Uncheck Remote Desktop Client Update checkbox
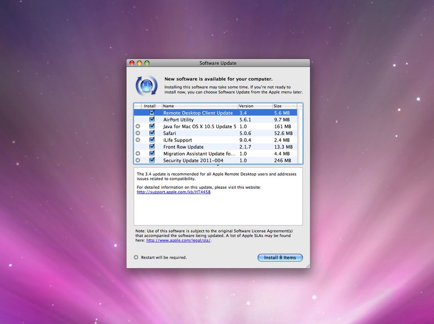434x324 pixels. pos(152,113)
